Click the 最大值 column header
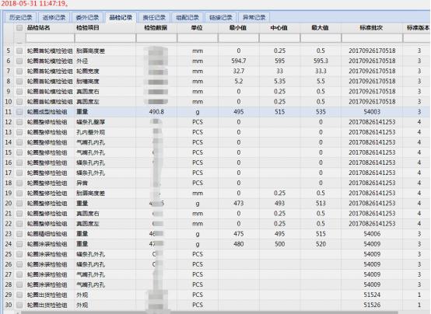431x314 pixels. pos(321,28)
